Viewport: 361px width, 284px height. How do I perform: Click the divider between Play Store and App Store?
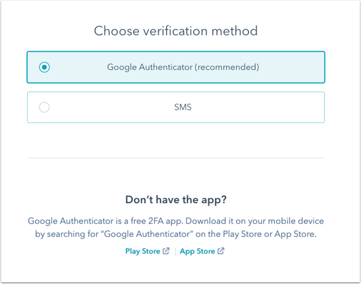click(x=176, y=251)
